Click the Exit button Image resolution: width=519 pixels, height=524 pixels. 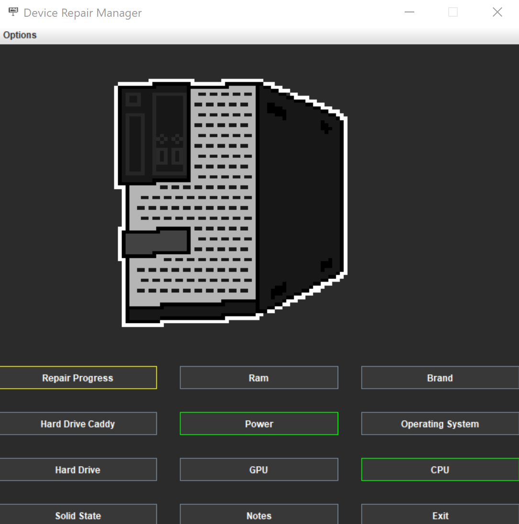pyautogui.click(x=440, y=514)
